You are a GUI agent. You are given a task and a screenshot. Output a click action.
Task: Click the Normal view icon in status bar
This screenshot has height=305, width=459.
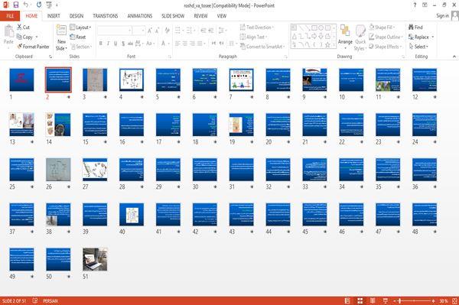click(347, 301)
